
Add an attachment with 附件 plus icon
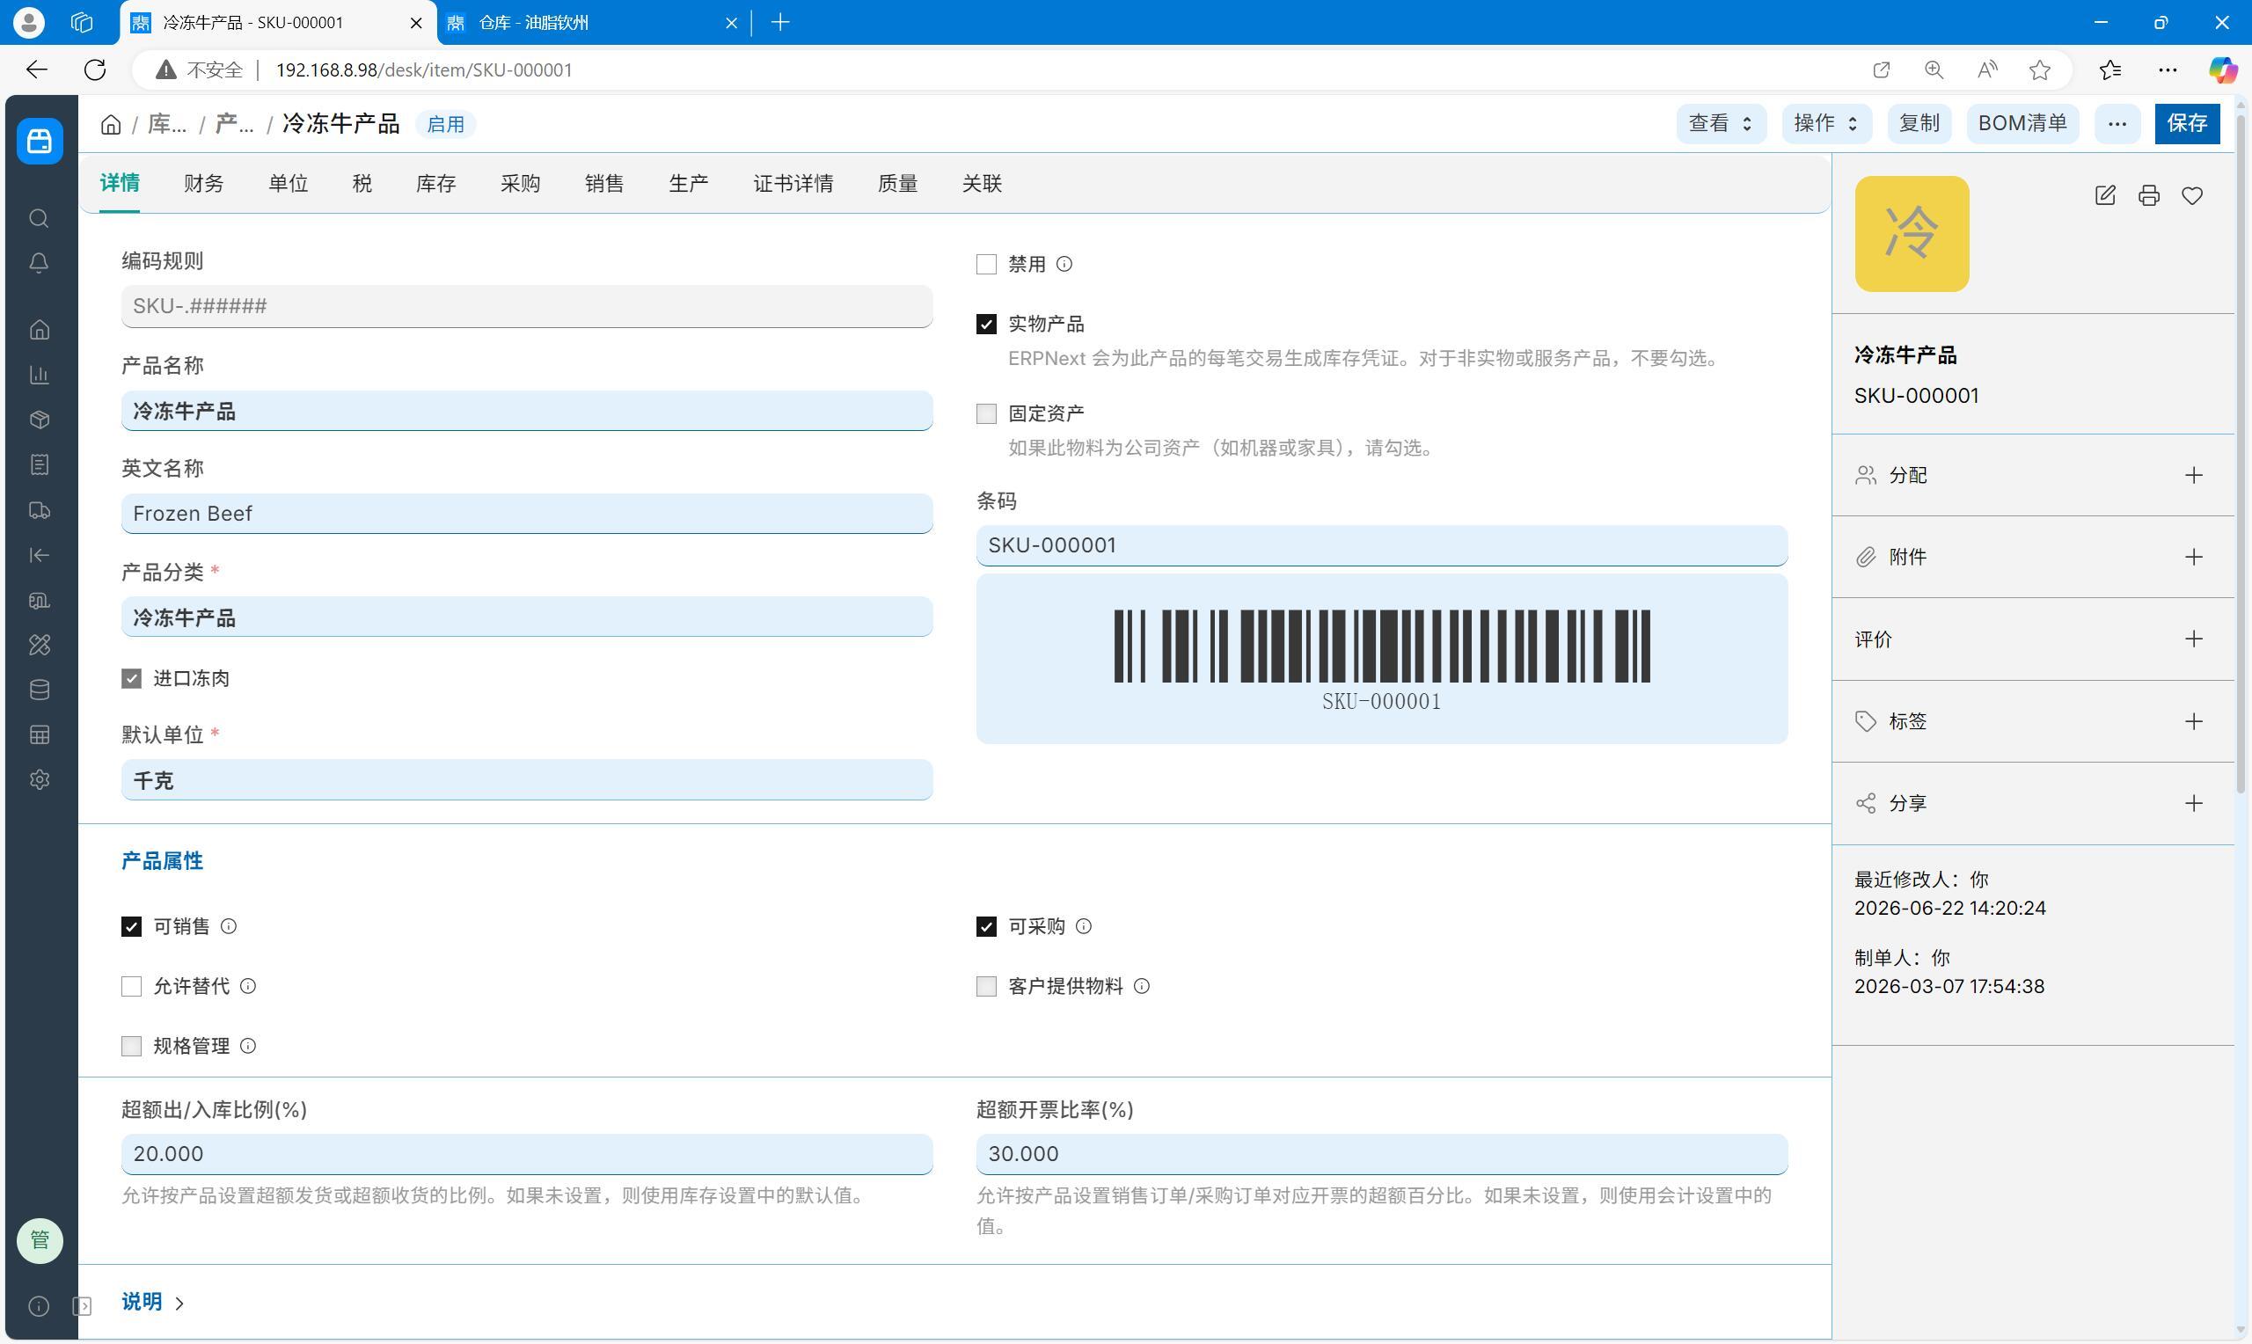point(2193,557)
